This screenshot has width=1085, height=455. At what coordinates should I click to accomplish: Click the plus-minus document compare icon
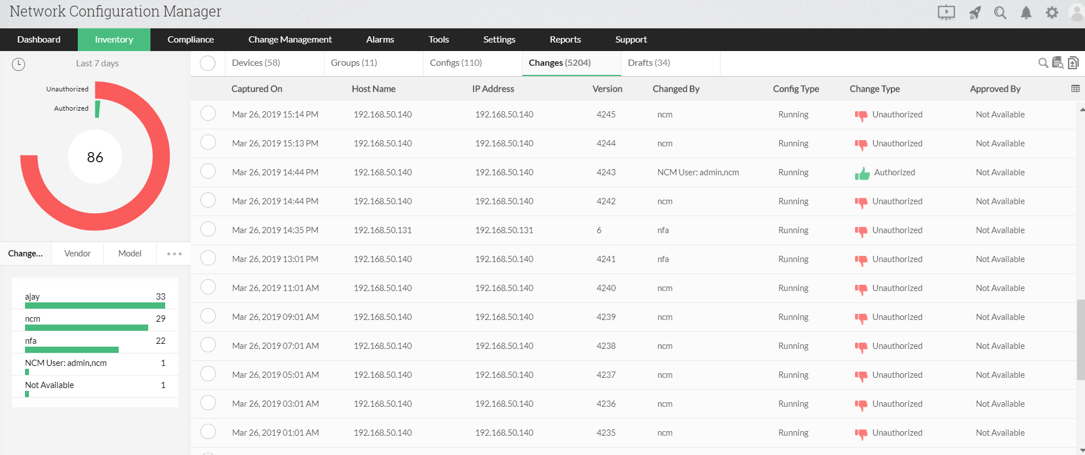[x=1073, y=63]
